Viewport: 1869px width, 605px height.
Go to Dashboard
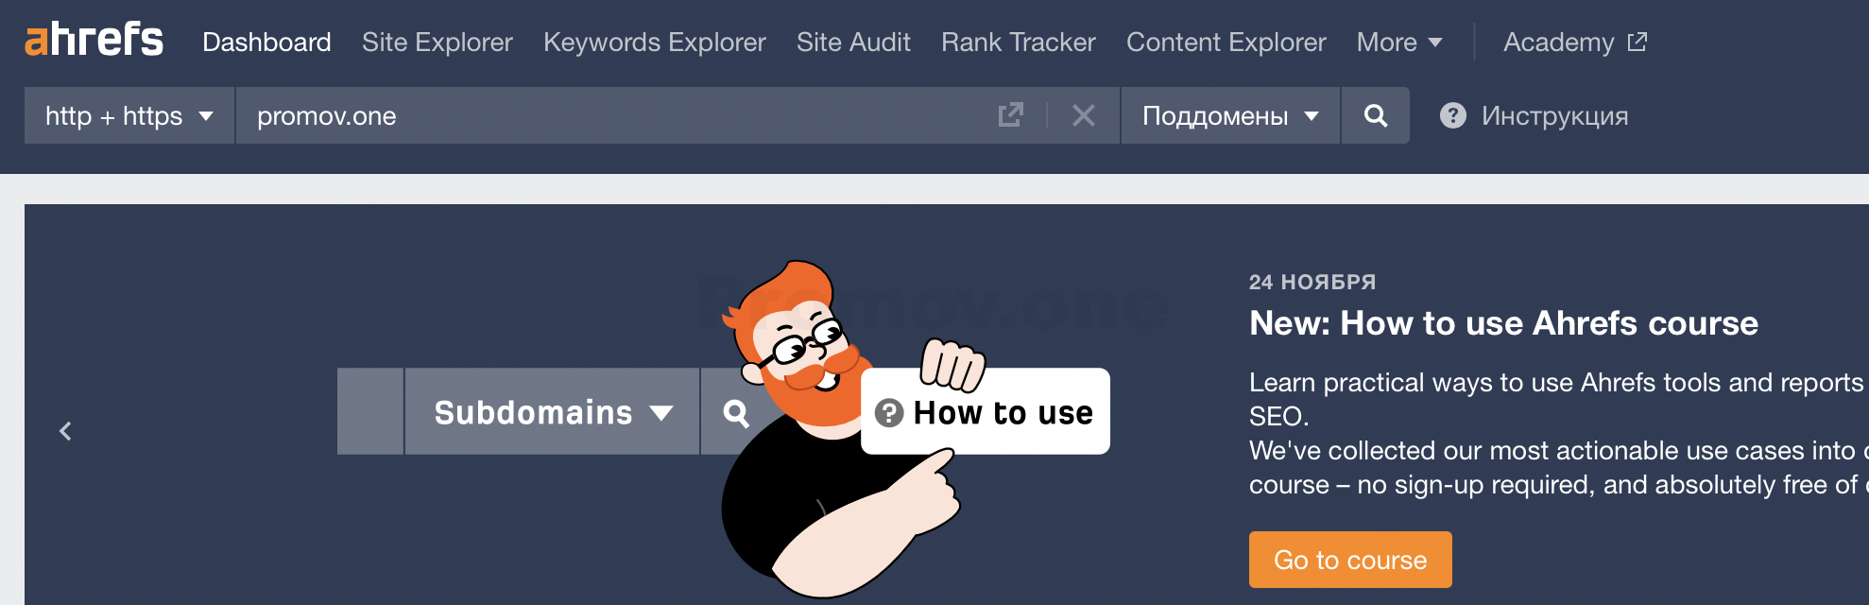pyautogui.click(x=266, y=43)
